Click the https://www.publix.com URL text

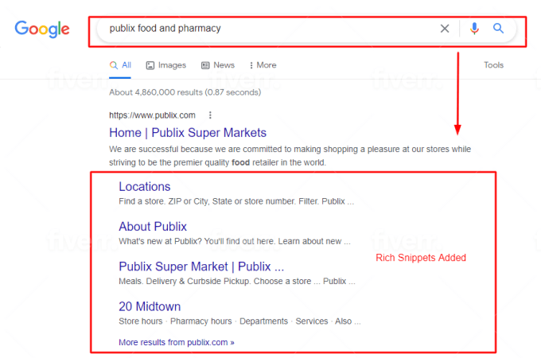[152, 115]
